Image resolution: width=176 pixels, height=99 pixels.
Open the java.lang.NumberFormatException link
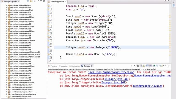111,72
